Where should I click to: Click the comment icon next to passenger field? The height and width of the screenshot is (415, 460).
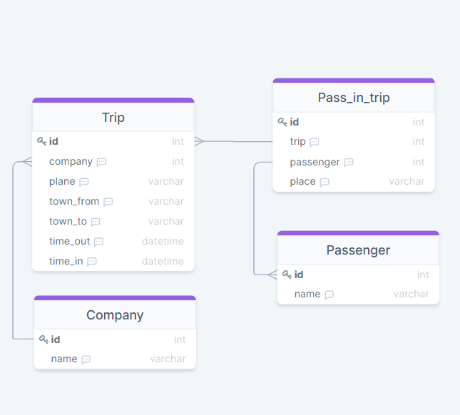[x=349, y=162]
